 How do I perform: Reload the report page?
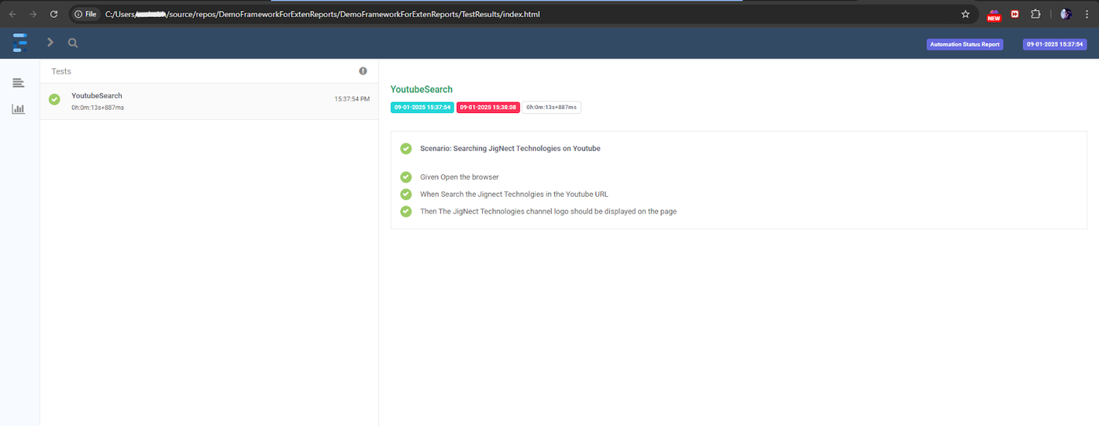click(x=53, y=14)
